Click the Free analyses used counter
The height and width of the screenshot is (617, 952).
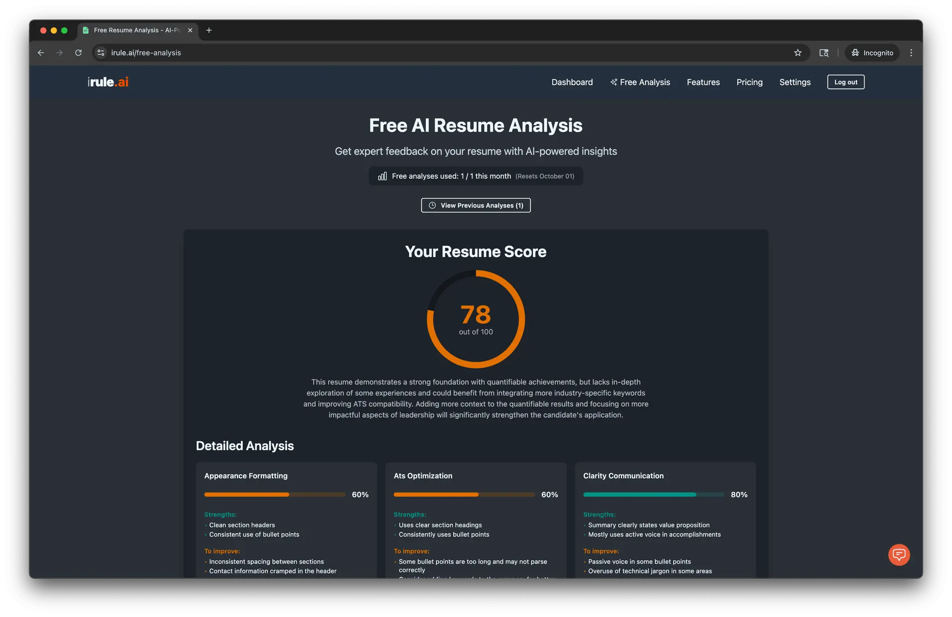click(476, 176)
